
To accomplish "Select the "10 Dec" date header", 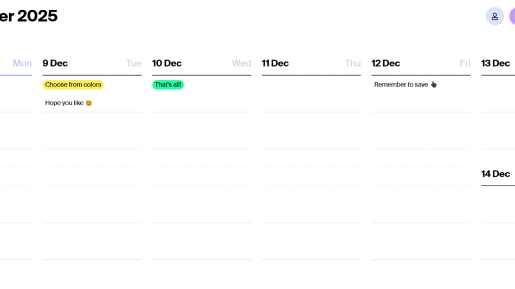I will (167, 63).
